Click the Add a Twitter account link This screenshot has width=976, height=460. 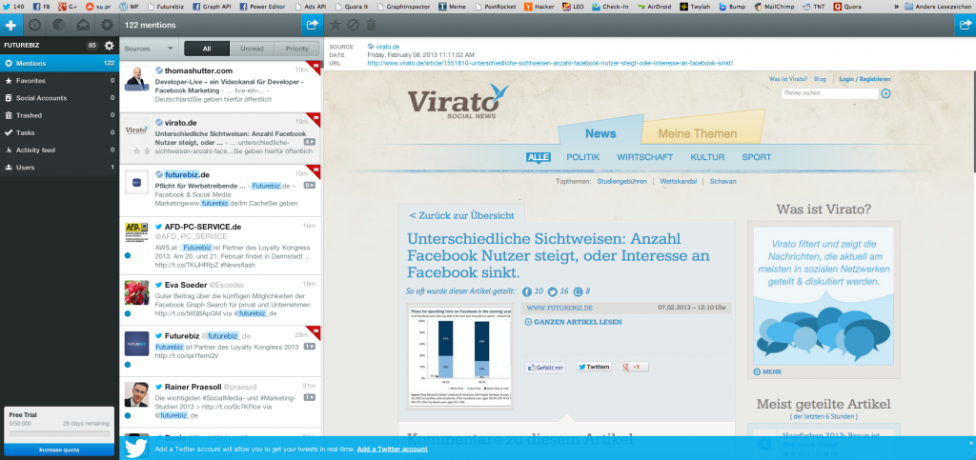(392, 449)
